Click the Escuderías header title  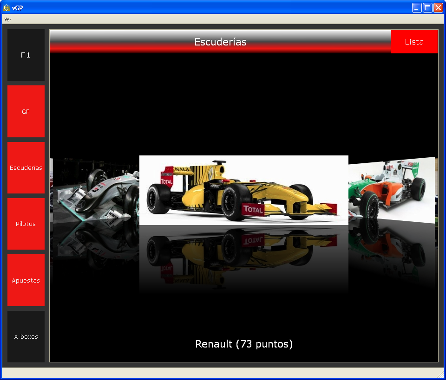(220, 42)
